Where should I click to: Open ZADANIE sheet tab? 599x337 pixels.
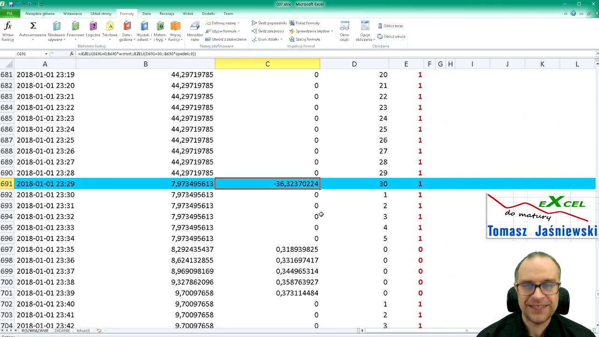[62, 331]
